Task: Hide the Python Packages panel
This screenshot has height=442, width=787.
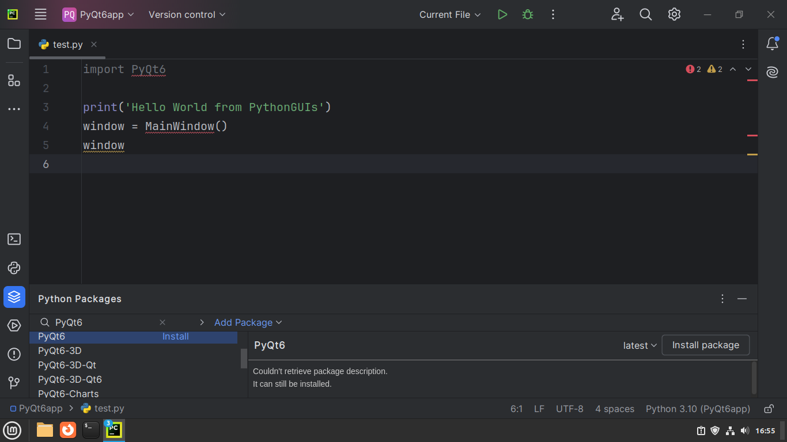Action: 742,299
